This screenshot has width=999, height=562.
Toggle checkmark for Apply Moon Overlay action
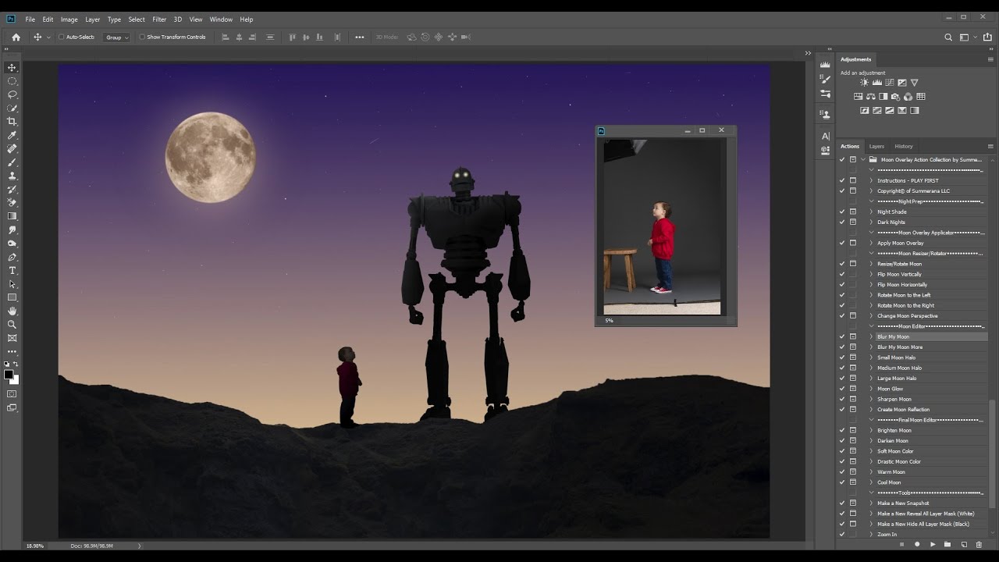(x=842, y=243)
